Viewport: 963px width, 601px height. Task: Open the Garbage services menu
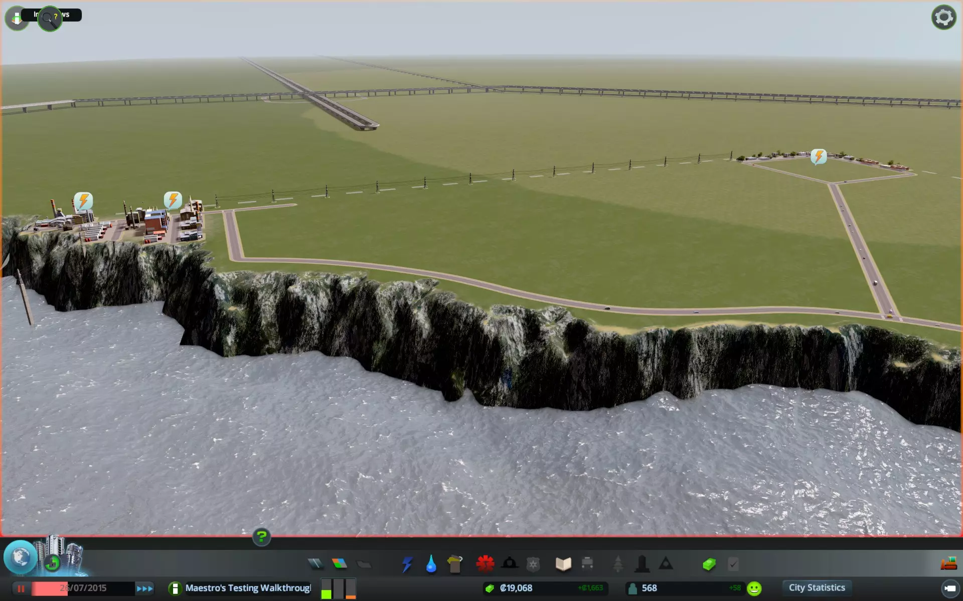pyautogui.click(x=455, y=564)
